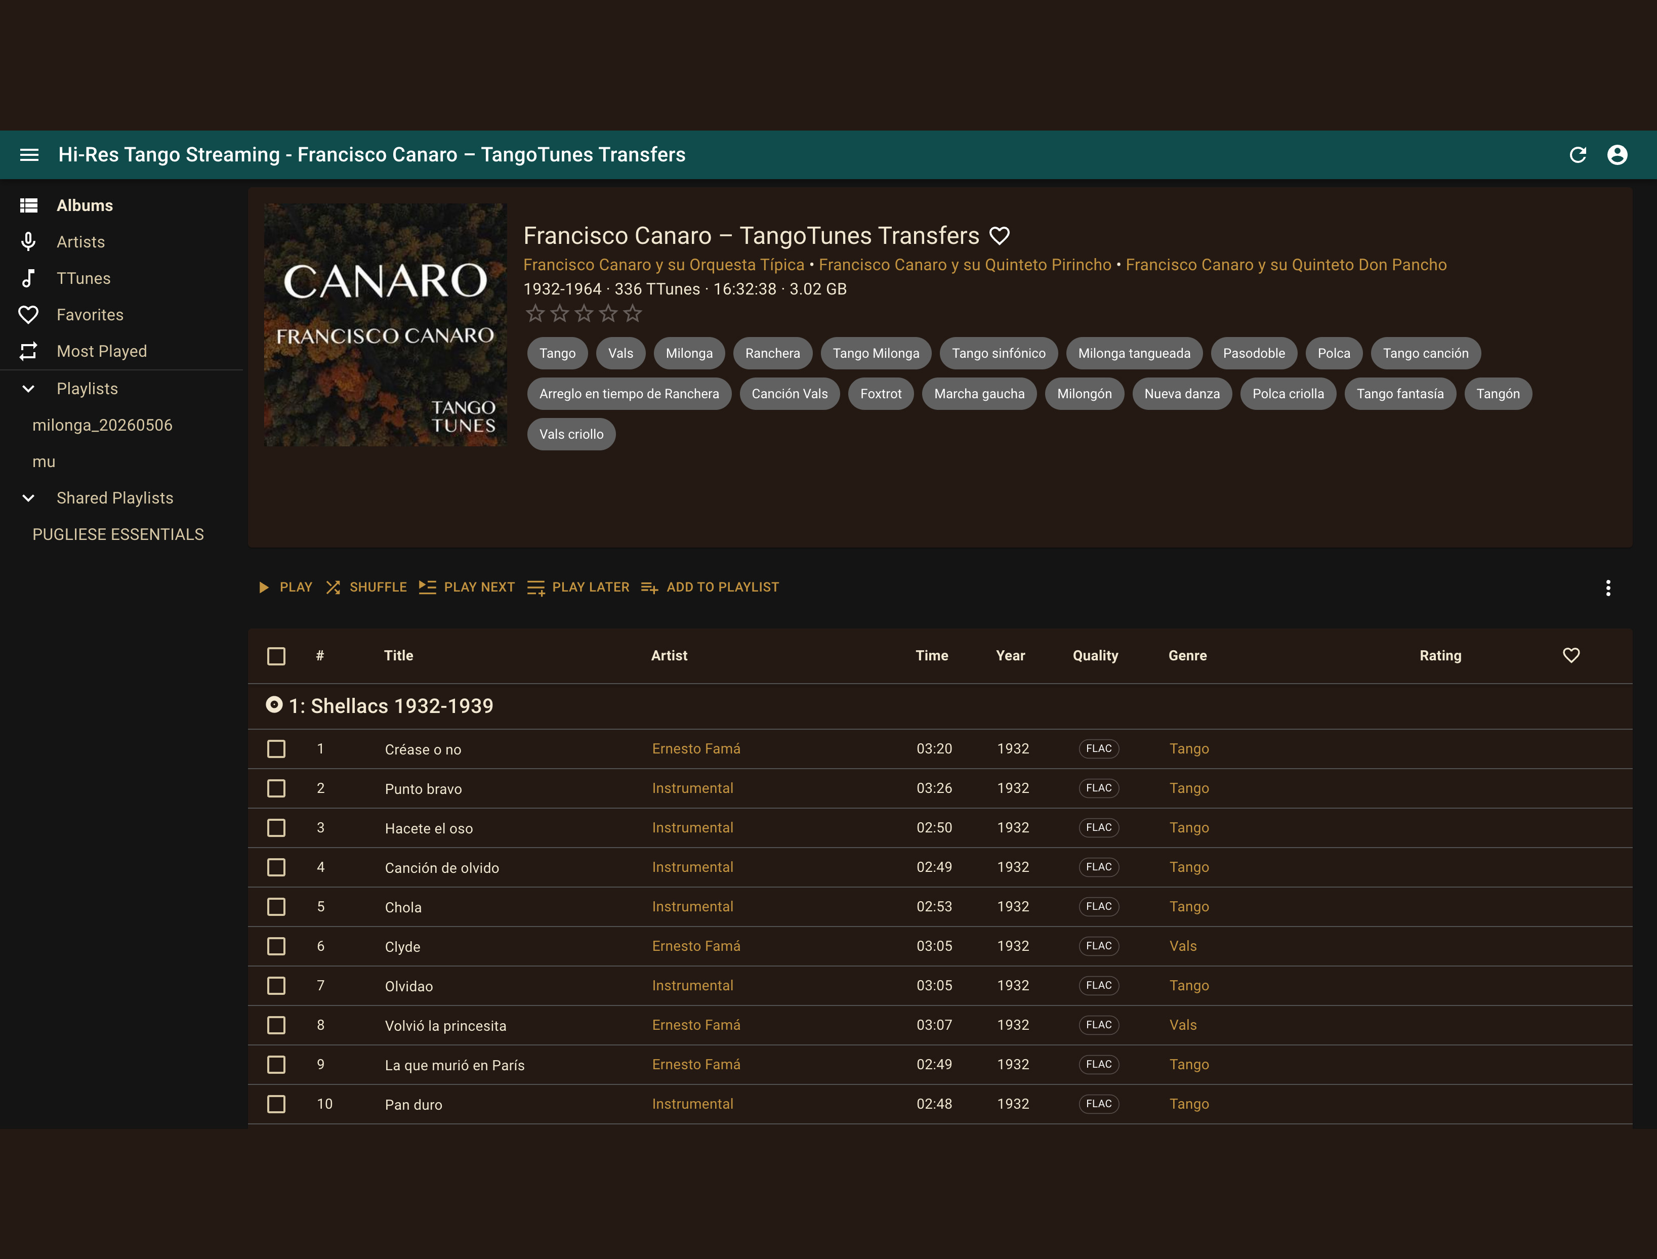Collapse the Shared Playlists section chevron
Screen dimensions: 1657x1259
(x=28, y=497)
